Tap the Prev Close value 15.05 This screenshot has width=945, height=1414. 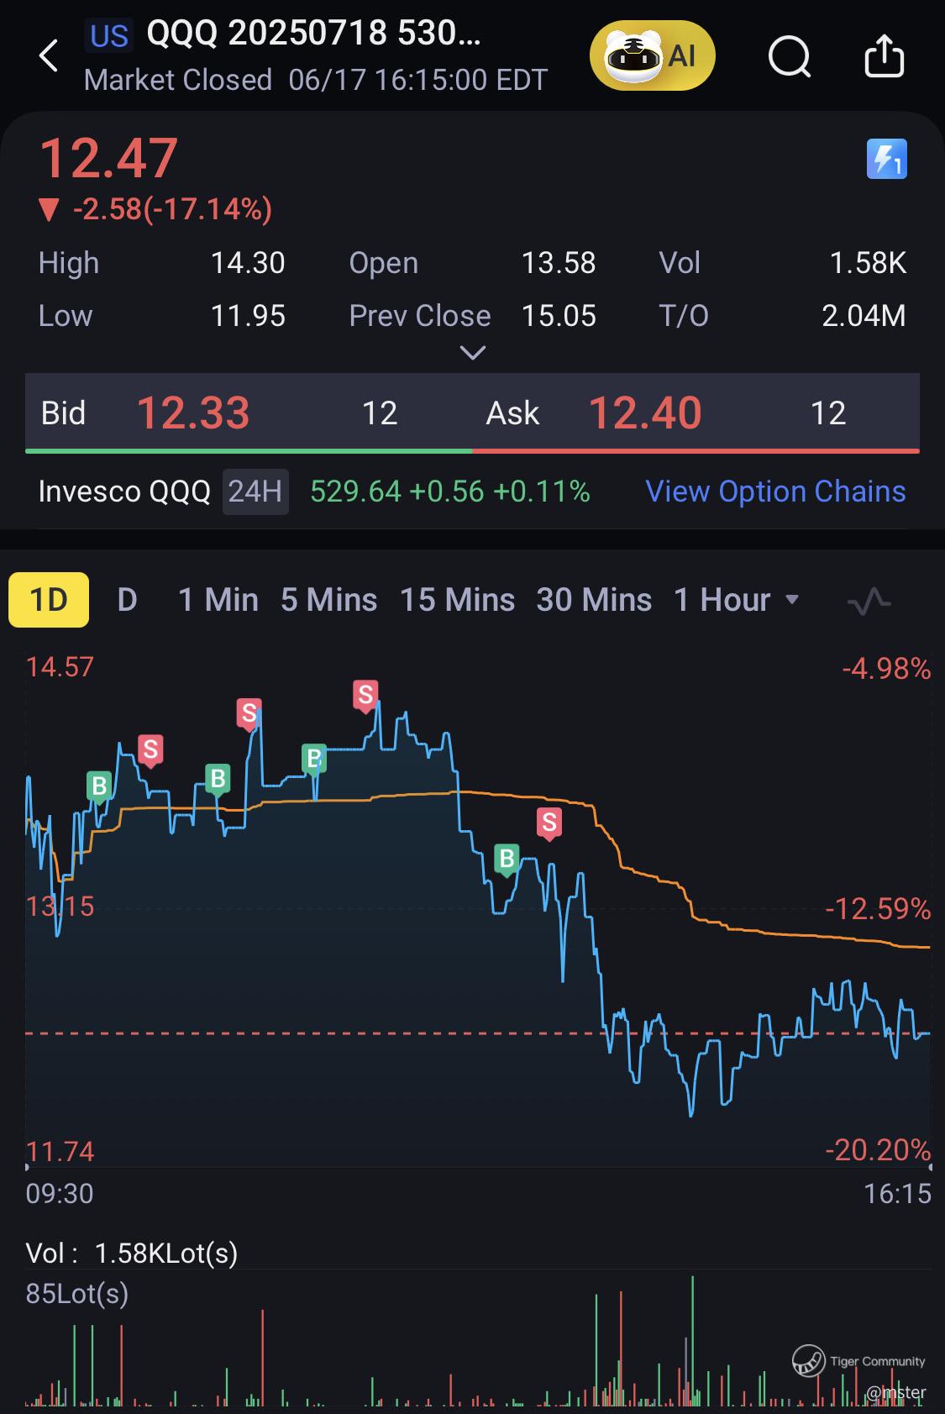point(559,316)
